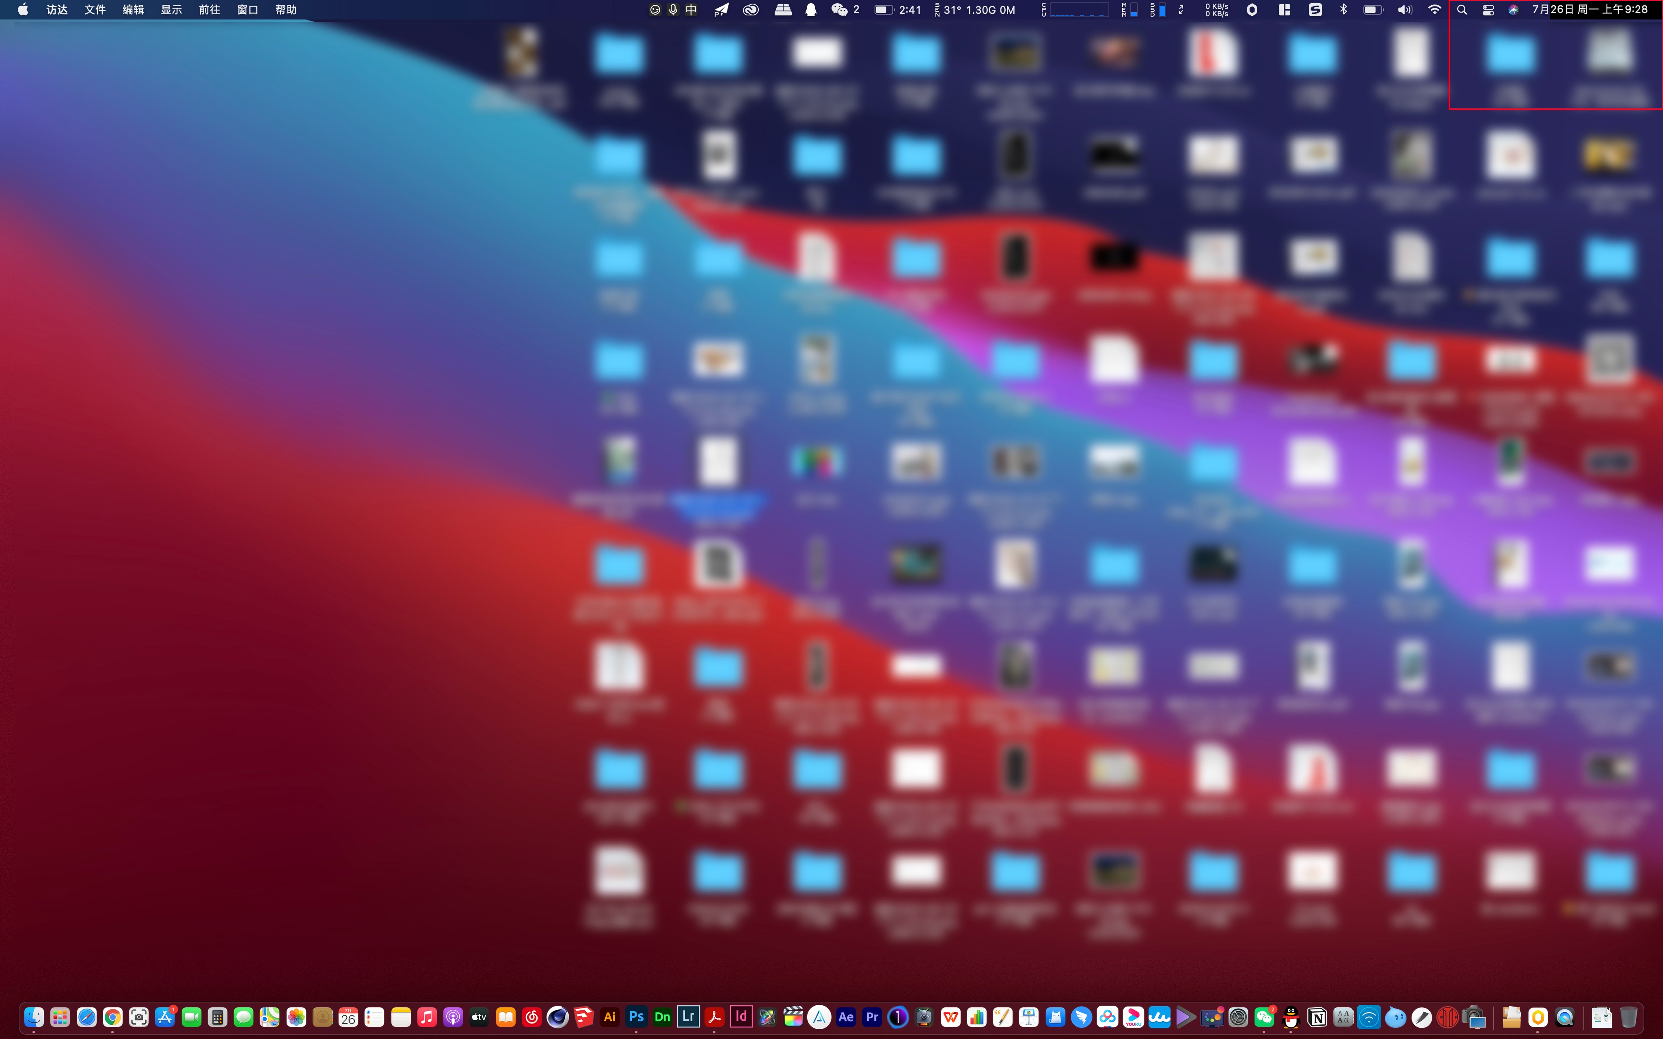Image resolution: width=1663 pixels, height=1039 pixels.
Task: Open Wi-Fi status menu
Action: pyautogui.click(x=1434, y=10)
